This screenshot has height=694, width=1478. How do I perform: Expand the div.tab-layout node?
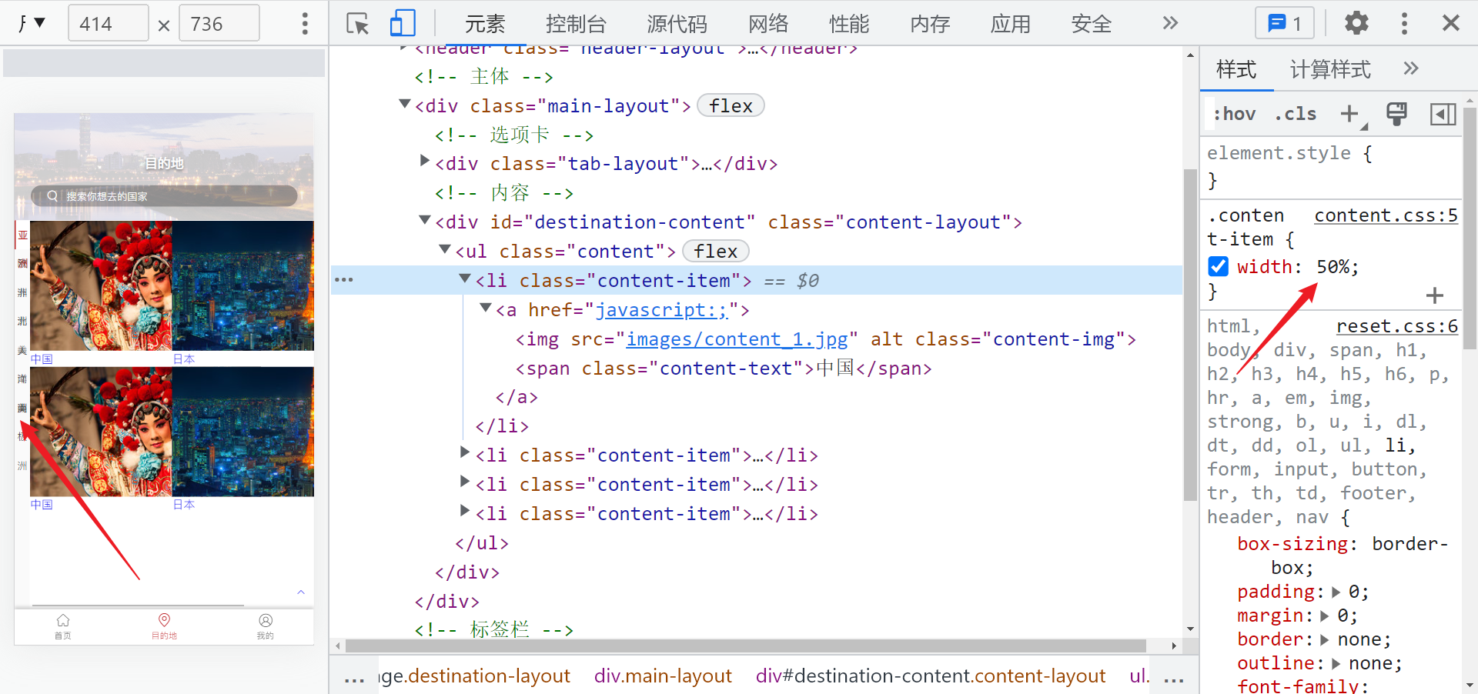pyautogui.click(x=424, y=161)
